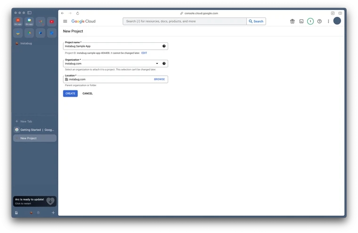Screen dimensions: 358x233
Task: Click the blue CREATE button
Action: [70, 94]
